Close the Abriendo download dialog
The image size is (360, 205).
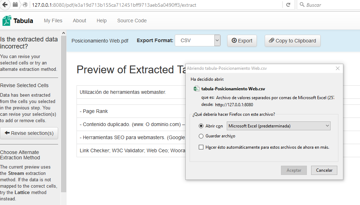337,68
